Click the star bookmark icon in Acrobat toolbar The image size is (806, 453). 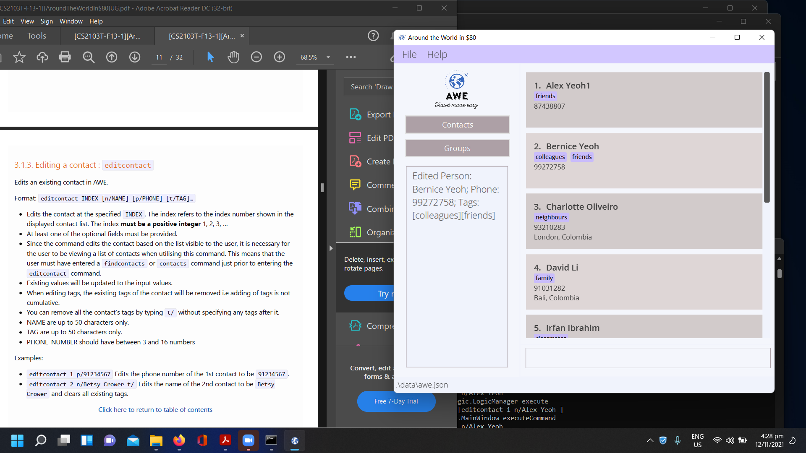(19, 57)
